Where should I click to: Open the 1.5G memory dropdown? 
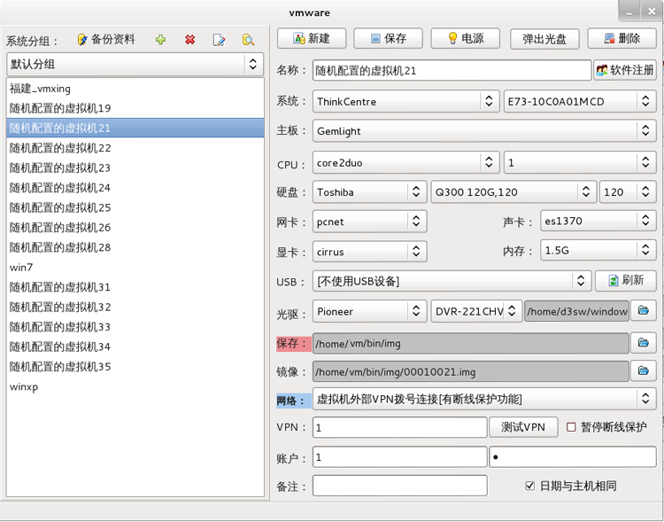(x=598, y=250)
